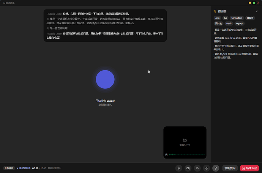Open the code editor icon
This screenshot has height=173, width=262.
pyautogui.click(x=197, y=168)
